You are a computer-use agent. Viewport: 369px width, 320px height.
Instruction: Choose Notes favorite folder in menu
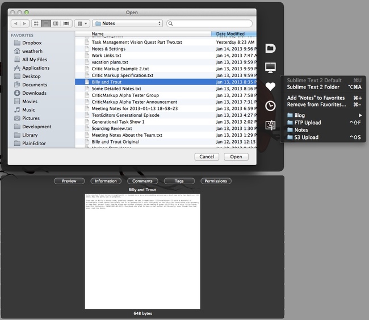(324, 130)
